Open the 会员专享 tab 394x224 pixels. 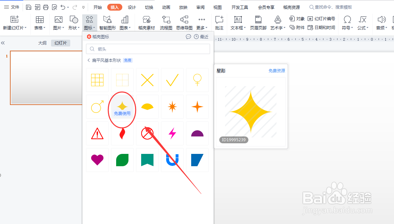point(266,7)
